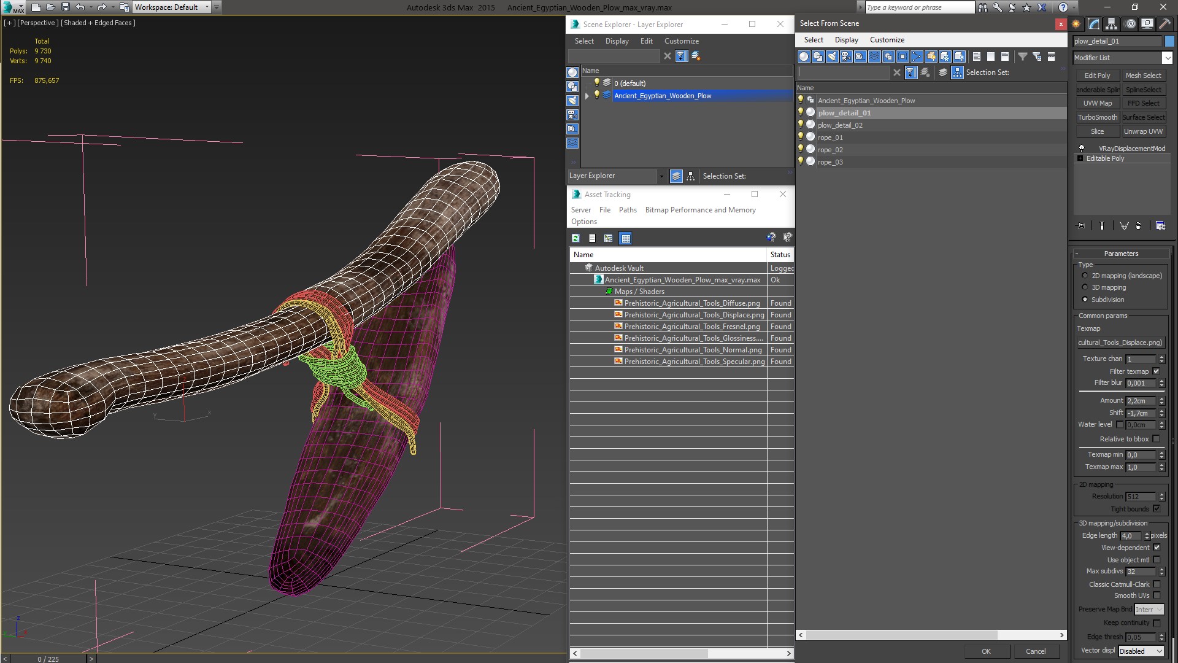Click the blue object color swatch
Screen dimensions: 1178x663
pos(1169,41)
